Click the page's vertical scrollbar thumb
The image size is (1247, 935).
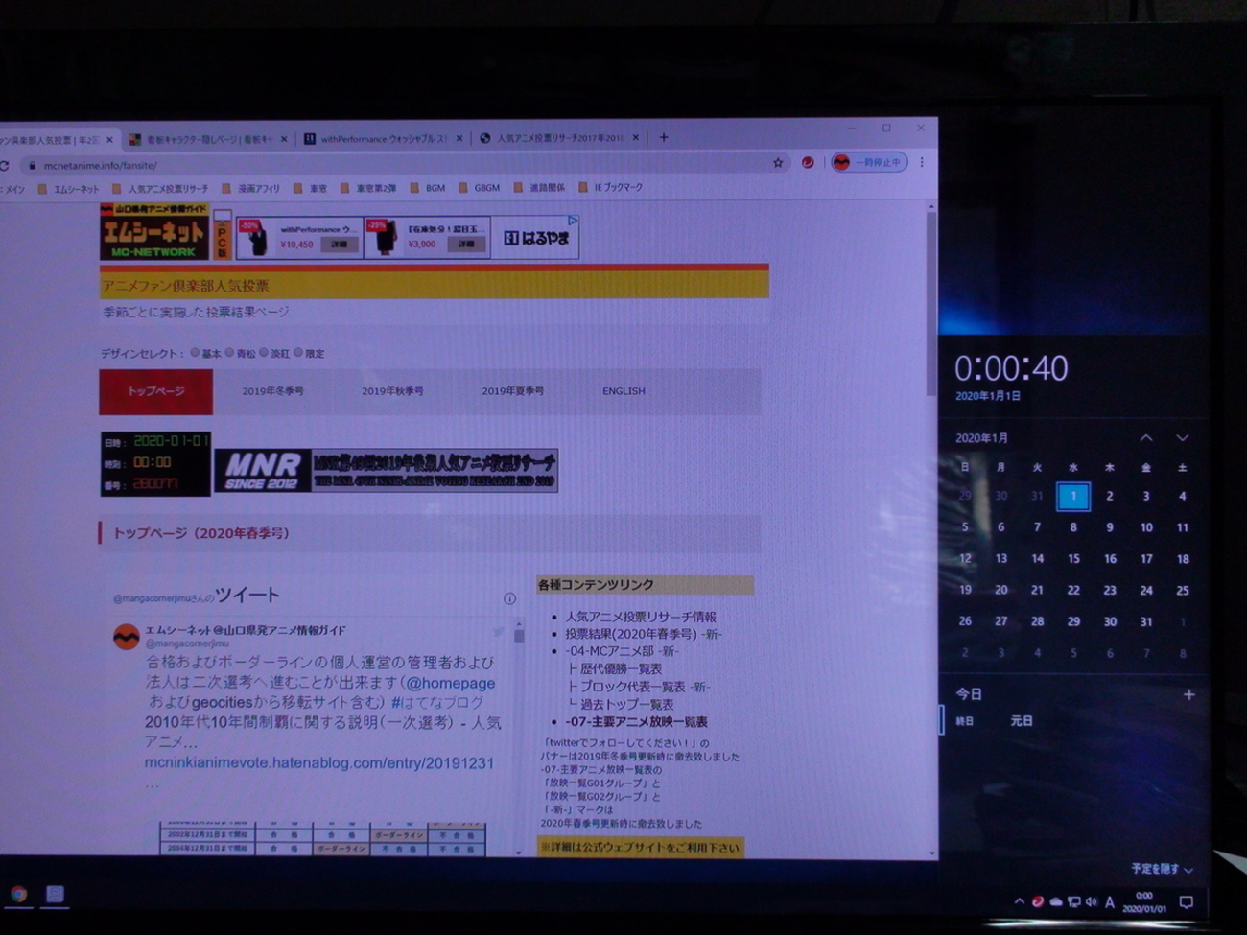coord(930,302)
